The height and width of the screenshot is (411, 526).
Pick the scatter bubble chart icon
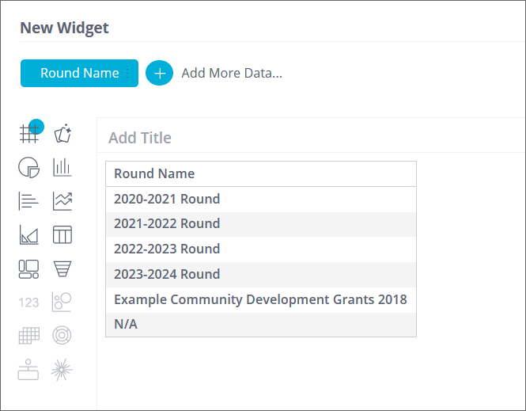coord(62,302)
